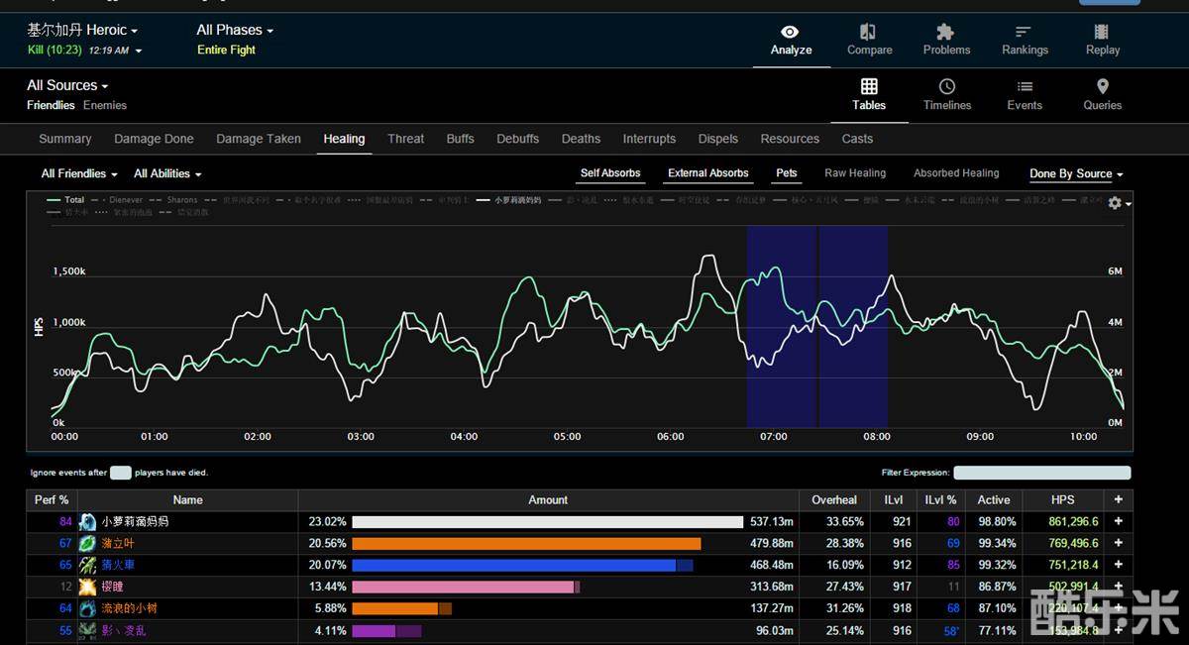
Task: Toggle Self Absorbs option
Action: pos(610,173)
